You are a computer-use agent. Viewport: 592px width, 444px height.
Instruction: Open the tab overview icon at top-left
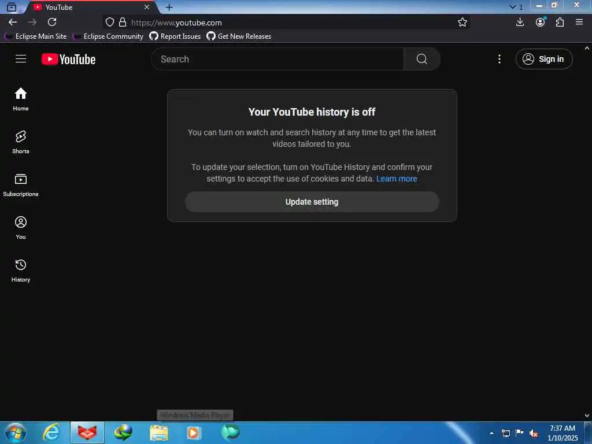[12, 7]
